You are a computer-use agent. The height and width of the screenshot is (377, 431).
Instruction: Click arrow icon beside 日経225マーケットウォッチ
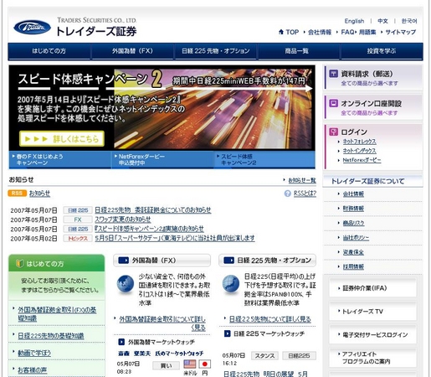click(228, 333)
